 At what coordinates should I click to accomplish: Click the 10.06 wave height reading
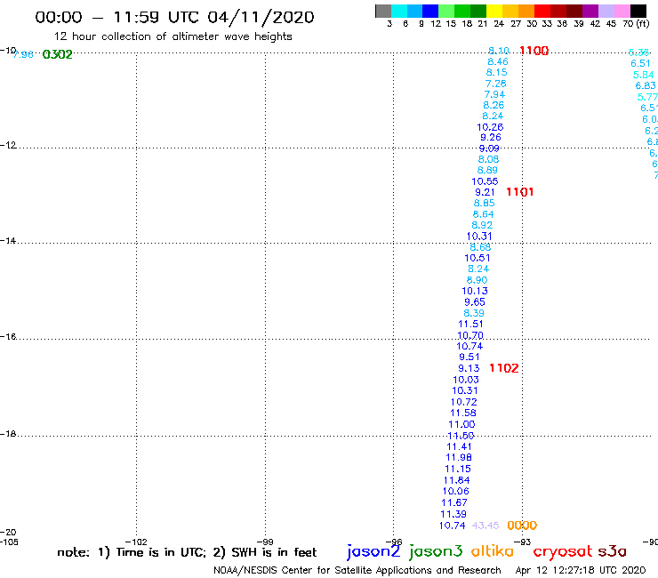pos(456,491)
